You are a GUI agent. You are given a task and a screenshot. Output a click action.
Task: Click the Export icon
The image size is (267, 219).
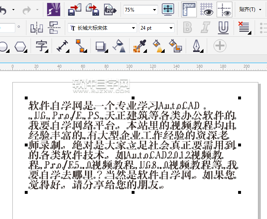92,10
